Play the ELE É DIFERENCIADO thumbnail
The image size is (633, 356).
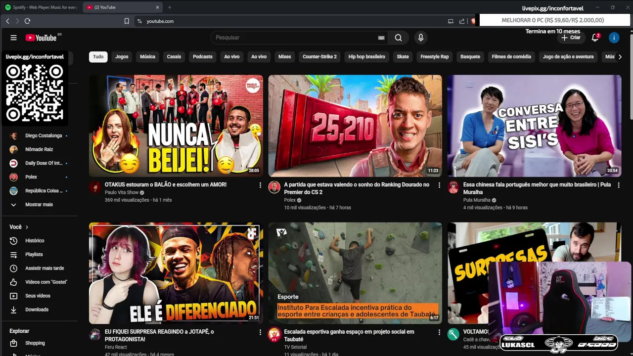[176, 273]
